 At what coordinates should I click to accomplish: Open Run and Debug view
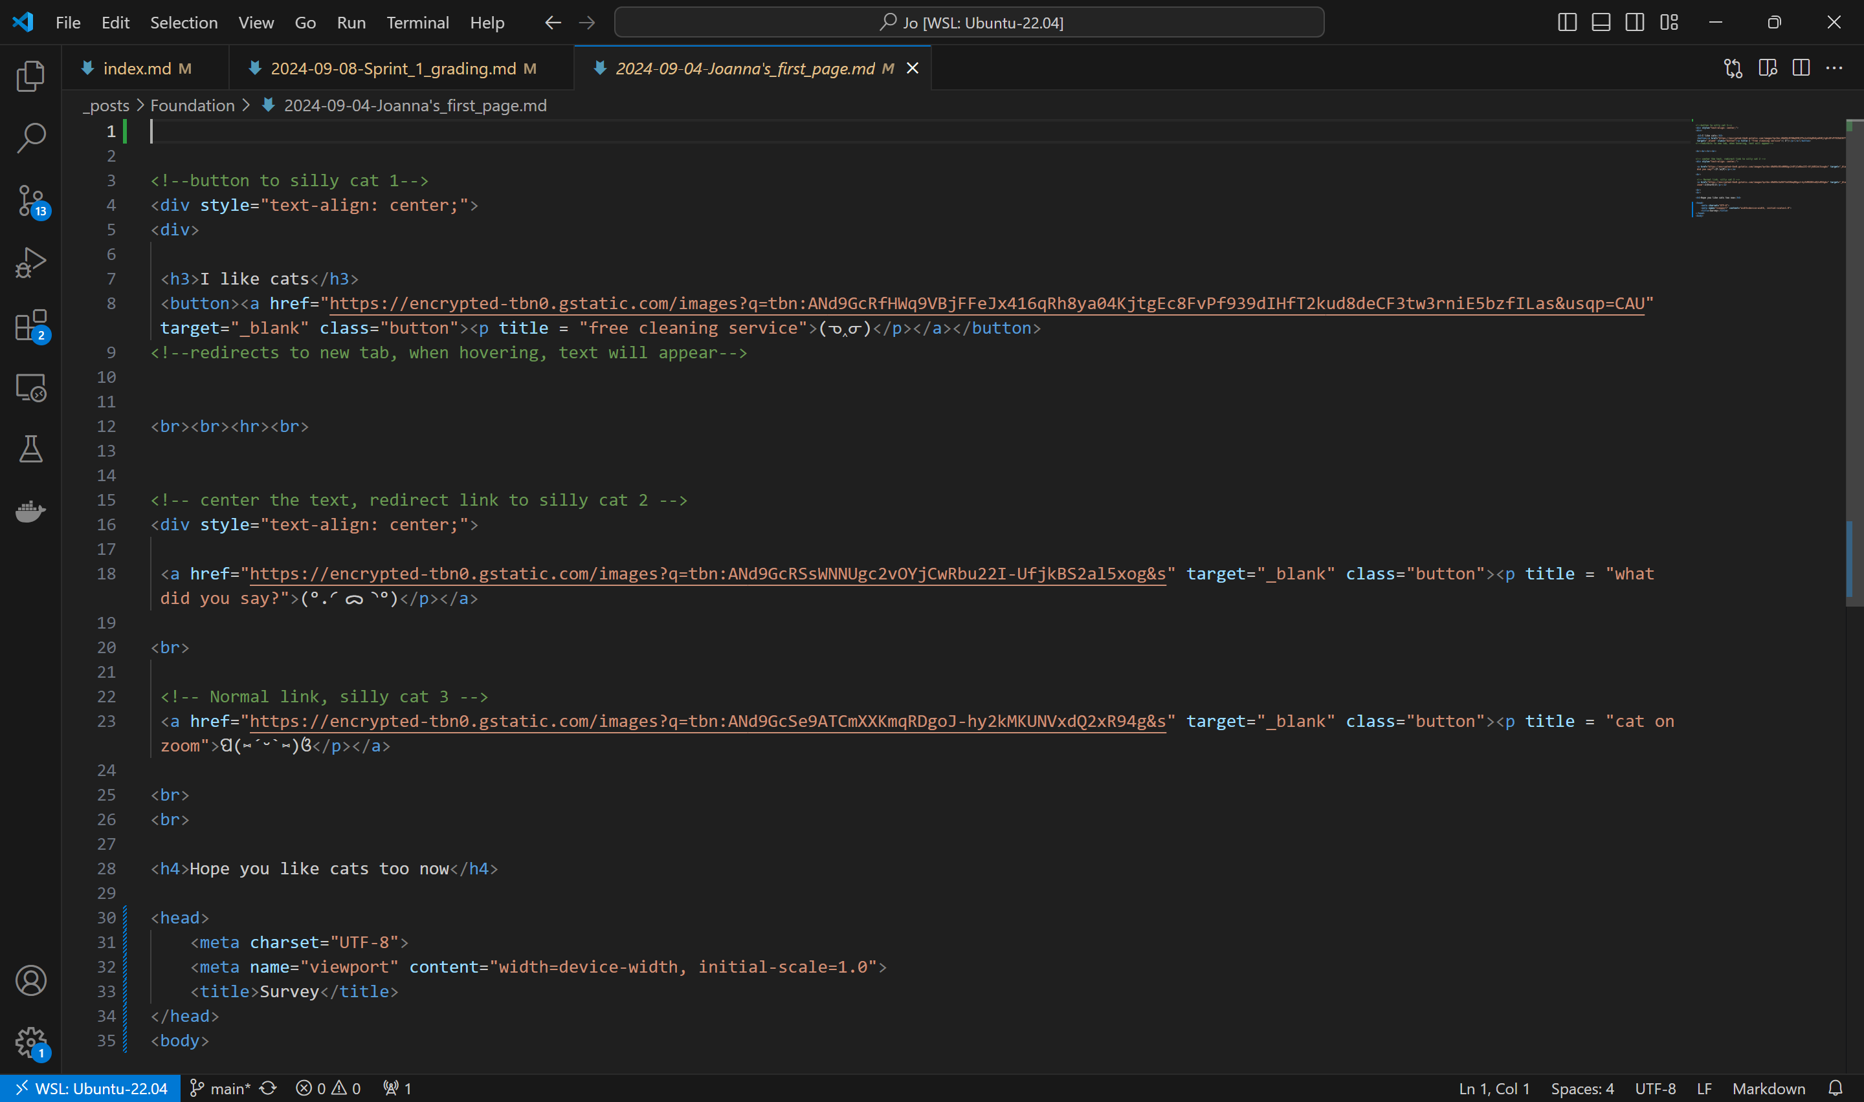30,262
